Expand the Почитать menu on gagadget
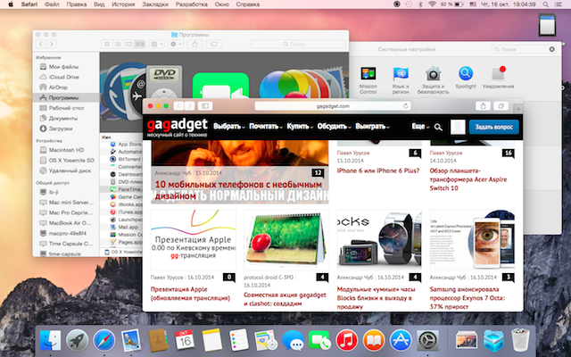 [266, 127]
